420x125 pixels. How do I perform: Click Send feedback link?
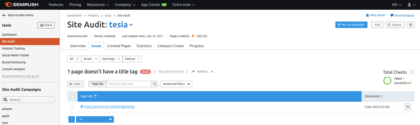(x=402, y=15)
